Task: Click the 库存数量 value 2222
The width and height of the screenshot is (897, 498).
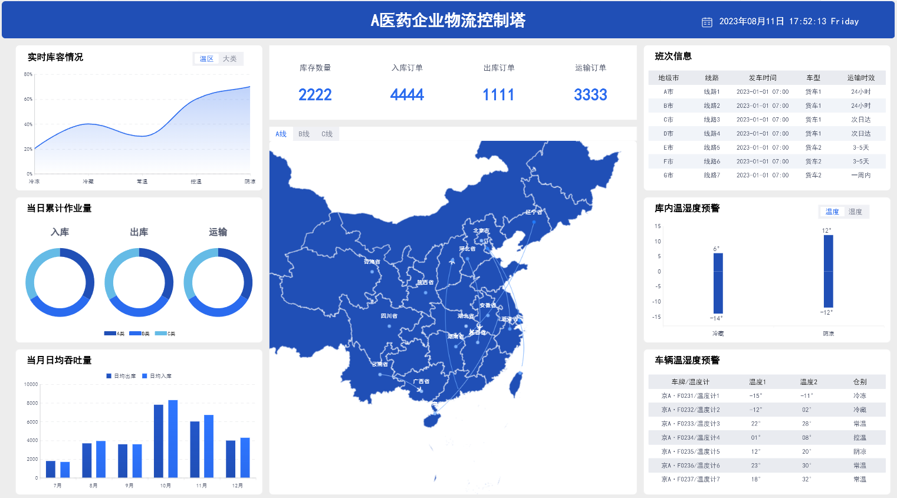Action: coord(315,95)
